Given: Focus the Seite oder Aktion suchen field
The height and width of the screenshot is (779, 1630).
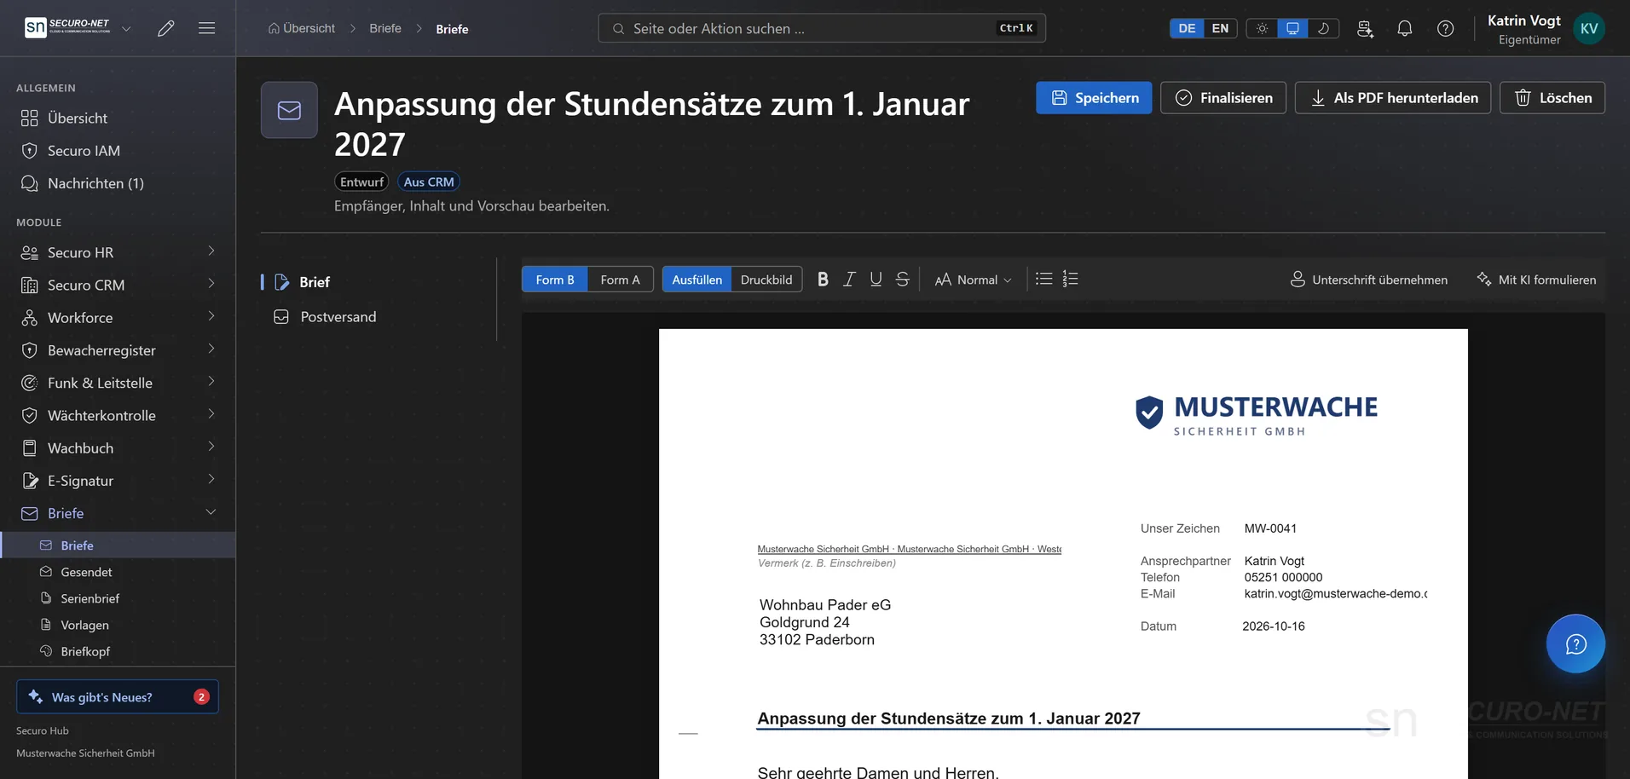Looking at the screenshot, I should pyautogui.click(x=822, y=28).
